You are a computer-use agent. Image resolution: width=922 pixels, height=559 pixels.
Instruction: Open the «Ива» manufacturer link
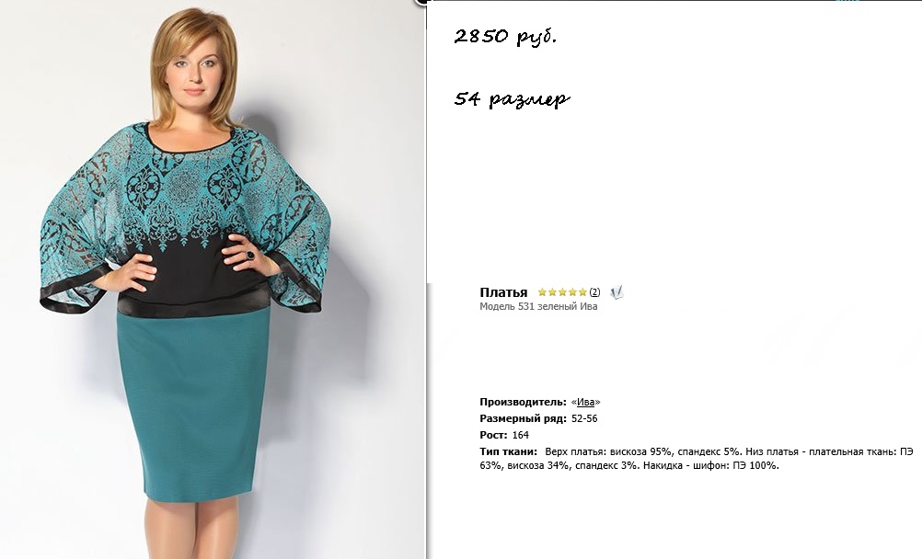[x=585, y=402]
